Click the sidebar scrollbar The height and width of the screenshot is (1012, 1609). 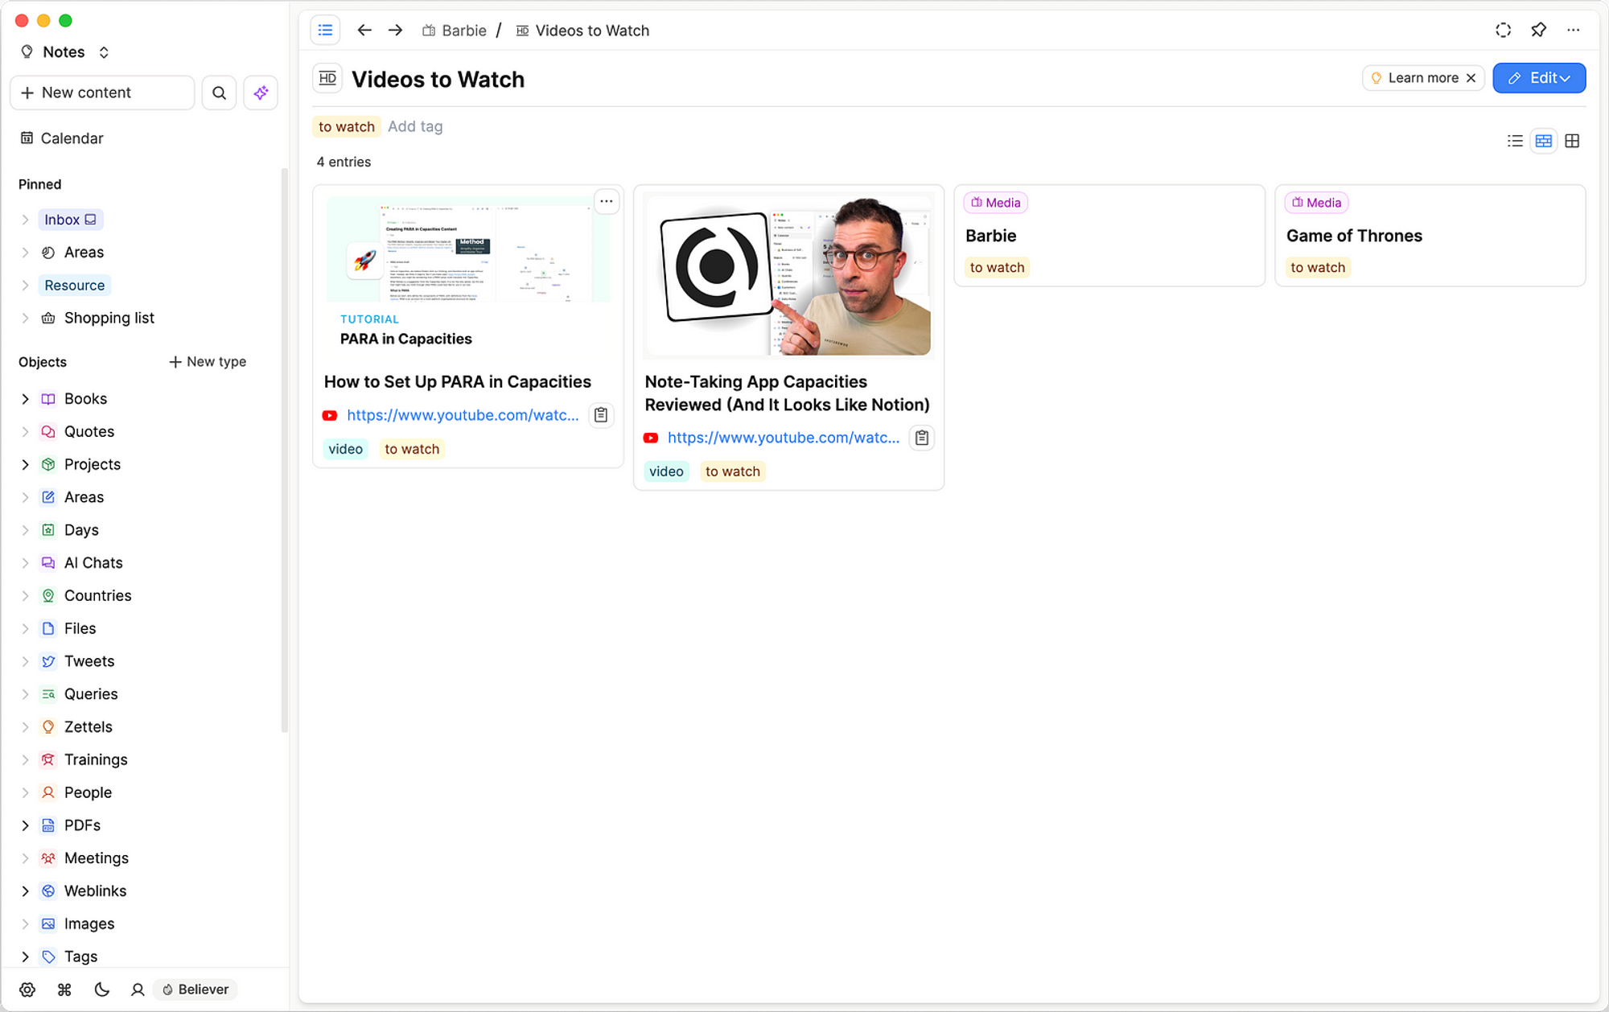point(284,450)
